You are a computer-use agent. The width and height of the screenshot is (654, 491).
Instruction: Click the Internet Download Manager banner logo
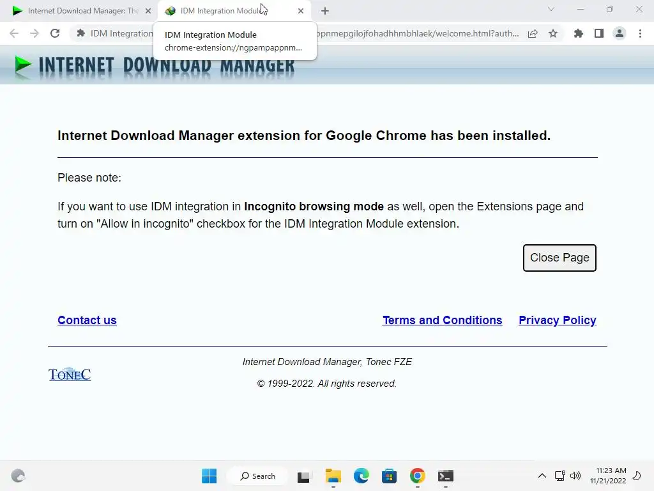coord(155,66)
